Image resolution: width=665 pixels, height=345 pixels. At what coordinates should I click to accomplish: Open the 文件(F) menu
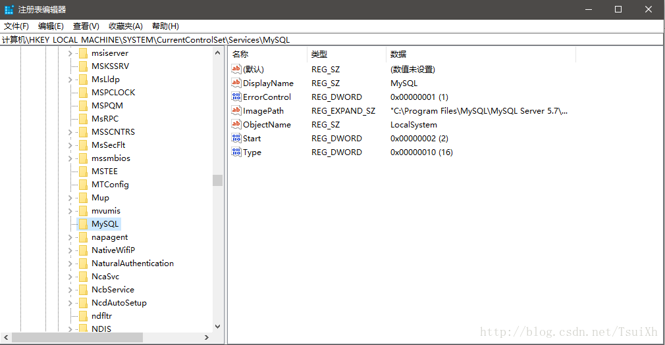(x=16, y=26)
